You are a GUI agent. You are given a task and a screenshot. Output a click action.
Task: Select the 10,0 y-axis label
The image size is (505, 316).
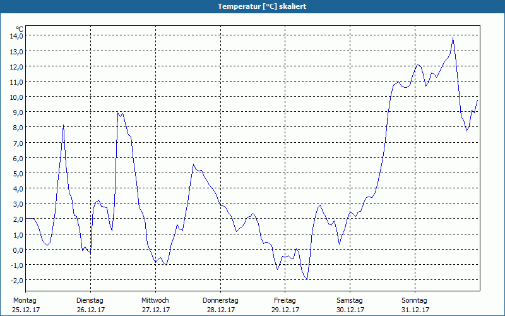[x=16, y=97]
